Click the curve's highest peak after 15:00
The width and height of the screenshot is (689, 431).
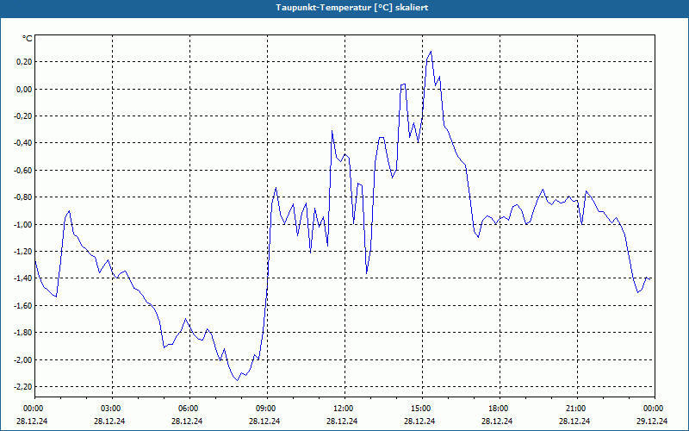(x=431, y=52)
